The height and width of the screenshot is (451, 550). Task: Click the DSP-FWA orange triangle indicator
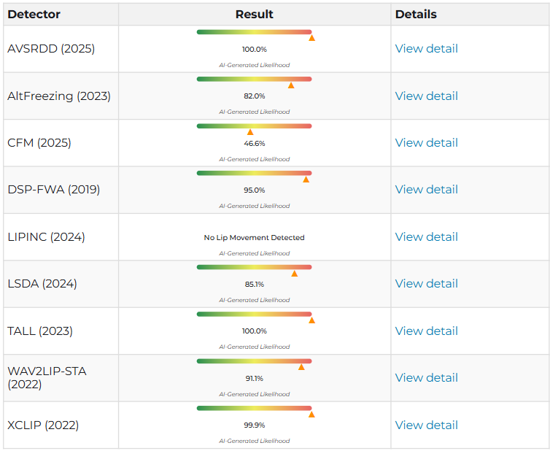(306, 180)
